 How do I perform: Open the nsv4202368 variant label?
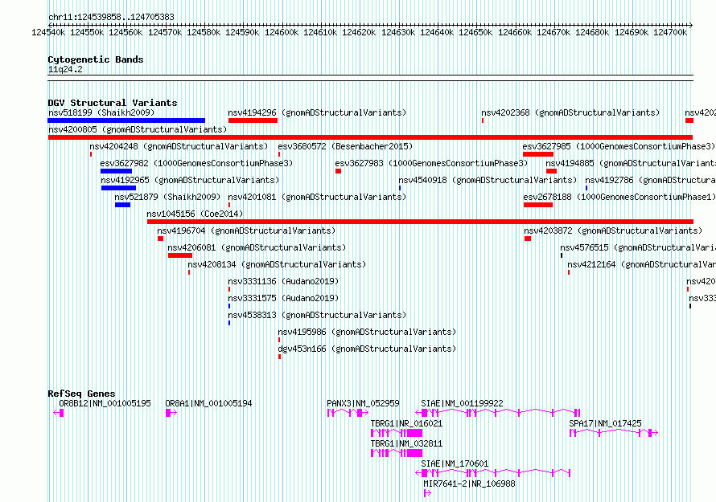coord(570,112)
